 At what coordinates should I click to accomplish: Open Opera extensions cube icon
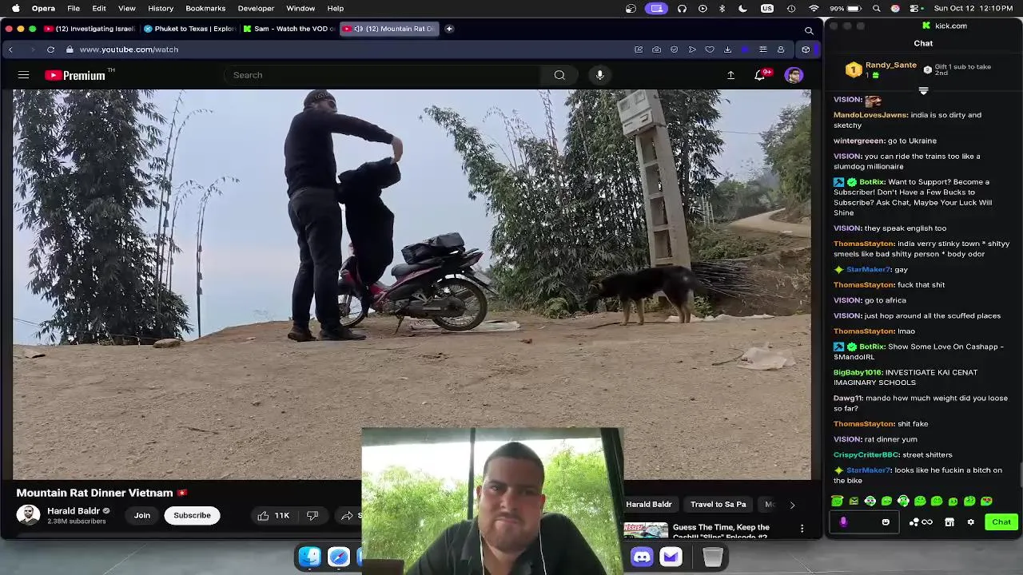click(x=806, y=50)
